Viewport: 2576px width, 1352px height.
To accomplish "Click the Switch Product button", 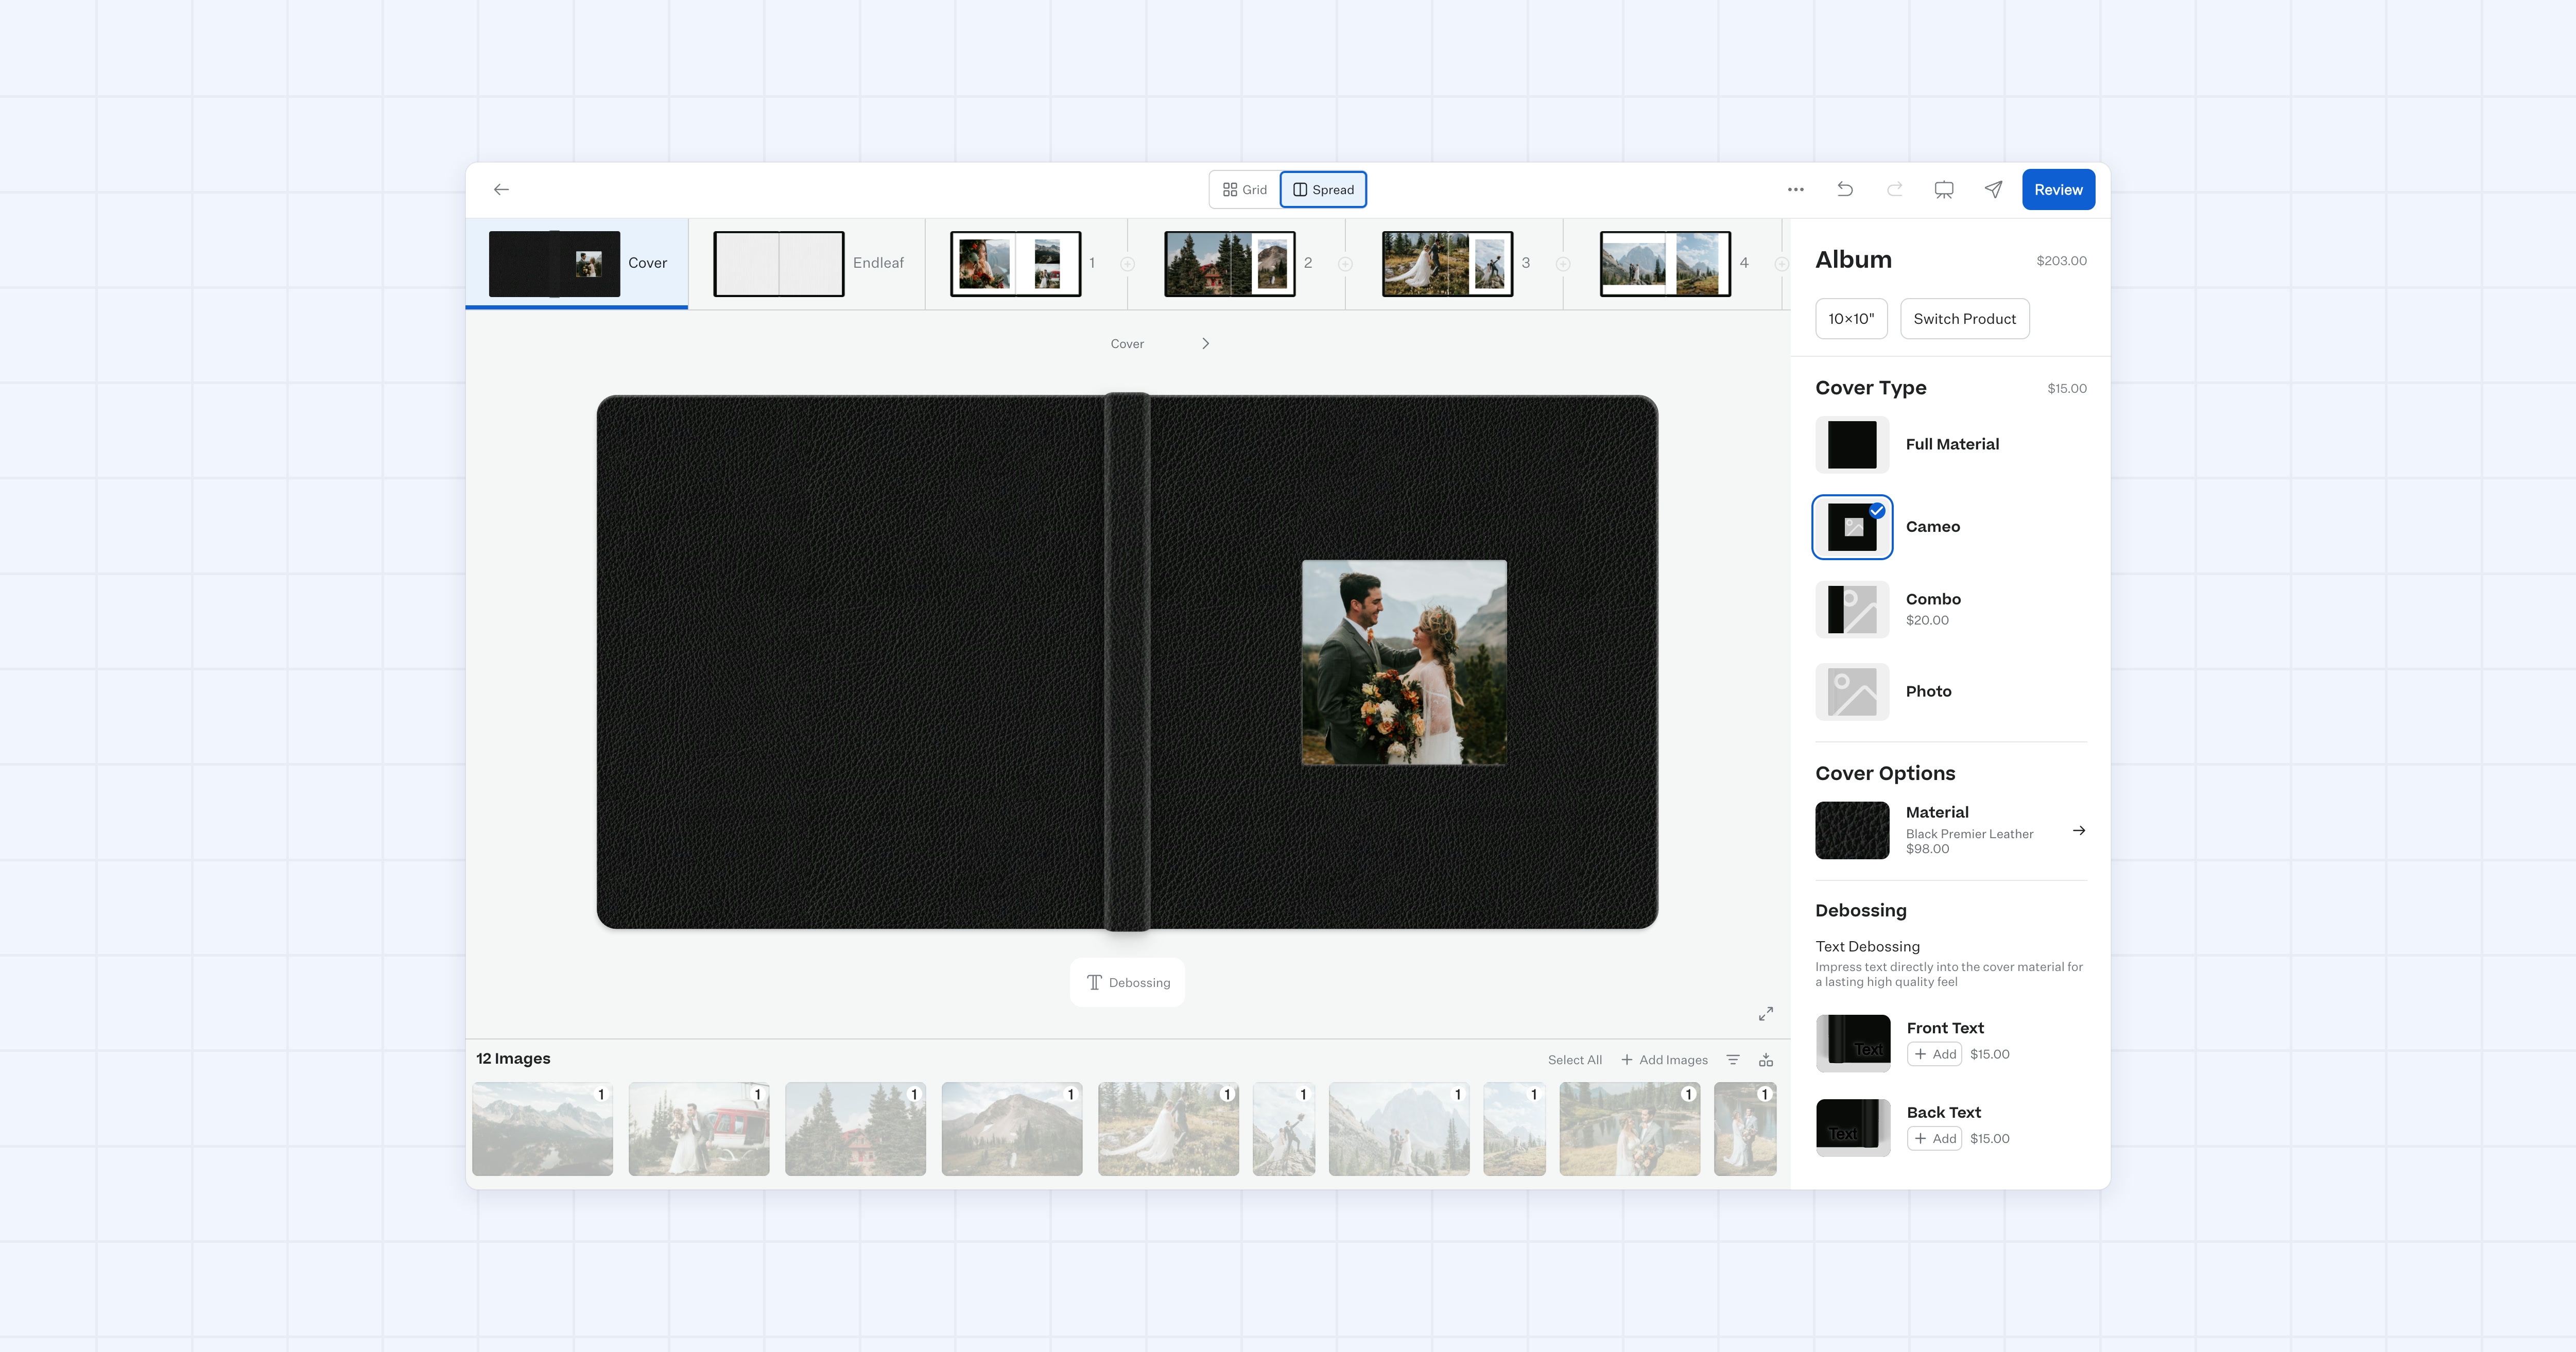I will click(x=1964, y=319).
